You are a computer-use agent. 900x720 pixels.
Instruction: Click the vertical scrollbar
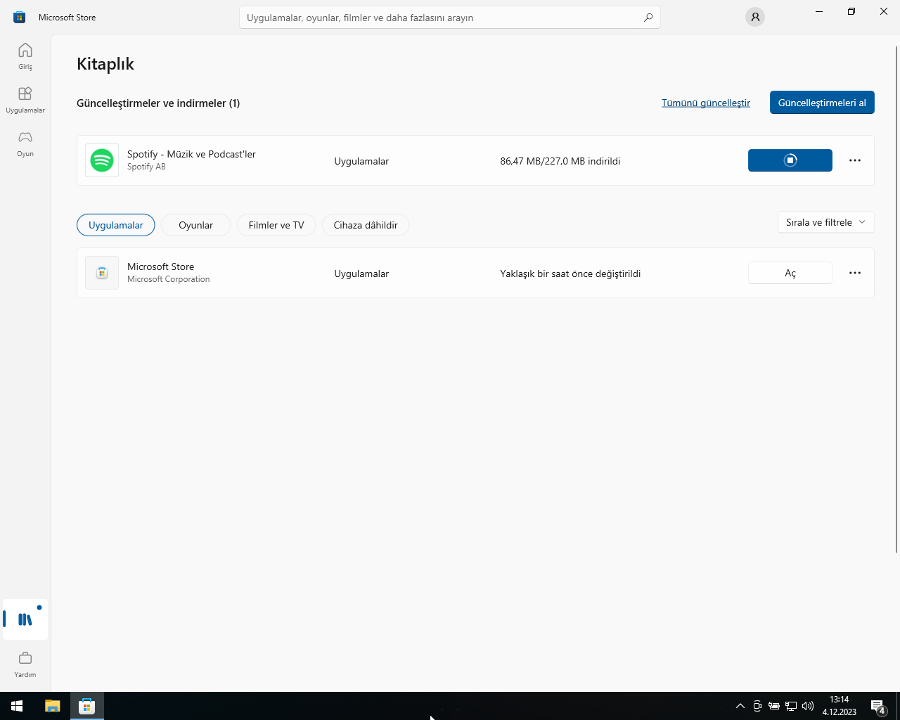(x=896, y=299)
